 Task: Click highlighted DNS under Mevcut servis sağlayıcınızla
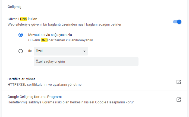coord(44,40)
